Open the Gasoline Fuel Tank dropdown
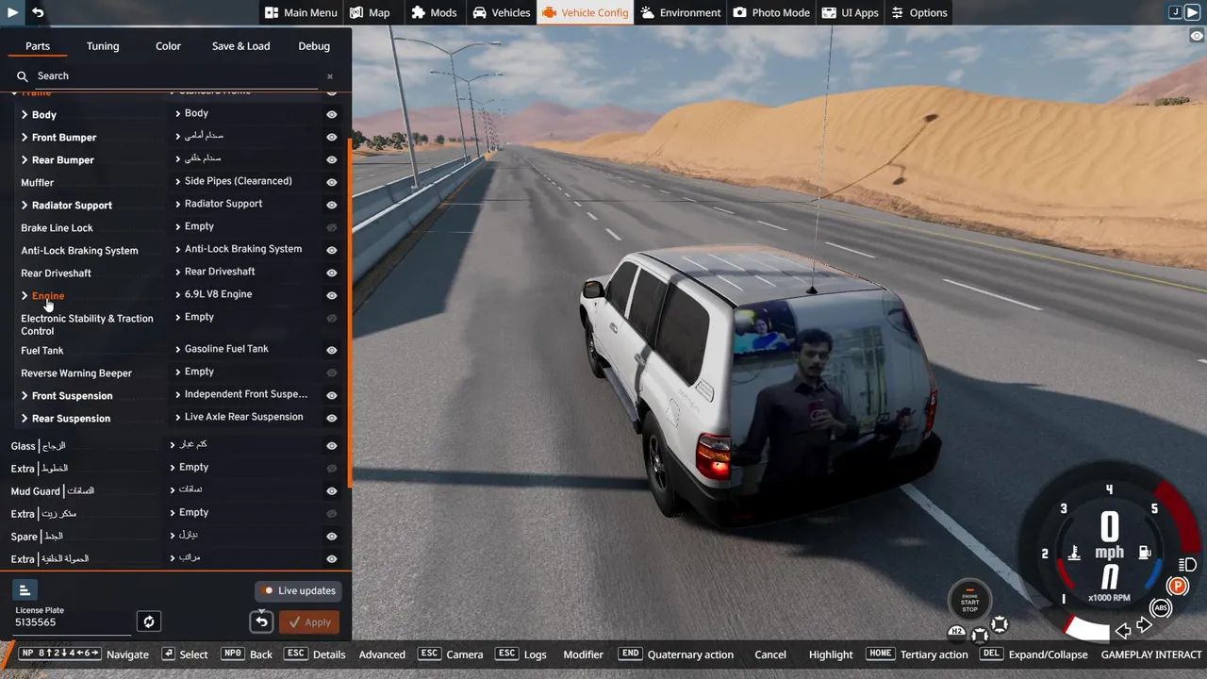This screenshot has height=679, width=1207. tap(243, 349)
